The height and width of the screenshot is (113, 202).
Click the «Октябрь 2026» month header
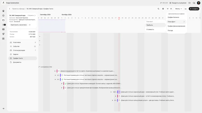coord(66,15)
